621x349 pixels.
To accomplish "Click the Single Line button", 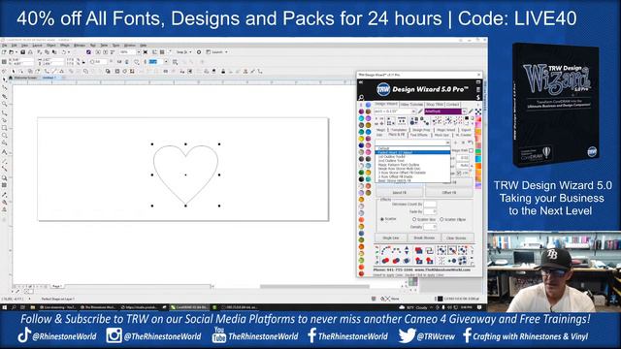I will tap(391, 238).
